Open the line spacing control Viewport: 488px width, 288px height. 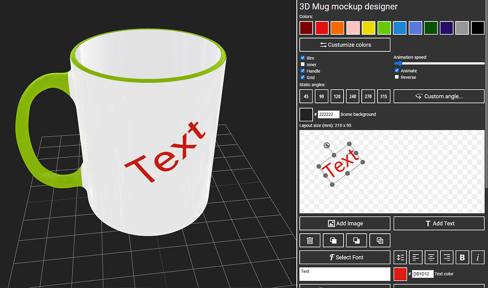click(x=400, y=257)
